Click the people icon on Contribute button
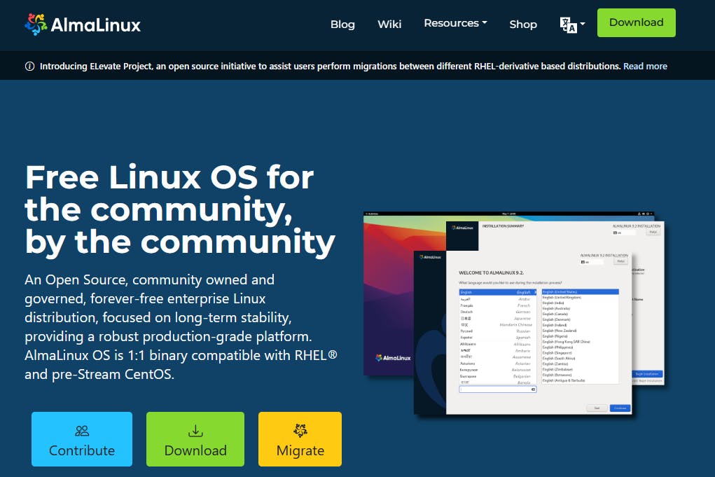This screenshot has width=715, height=477. [82, 431]
